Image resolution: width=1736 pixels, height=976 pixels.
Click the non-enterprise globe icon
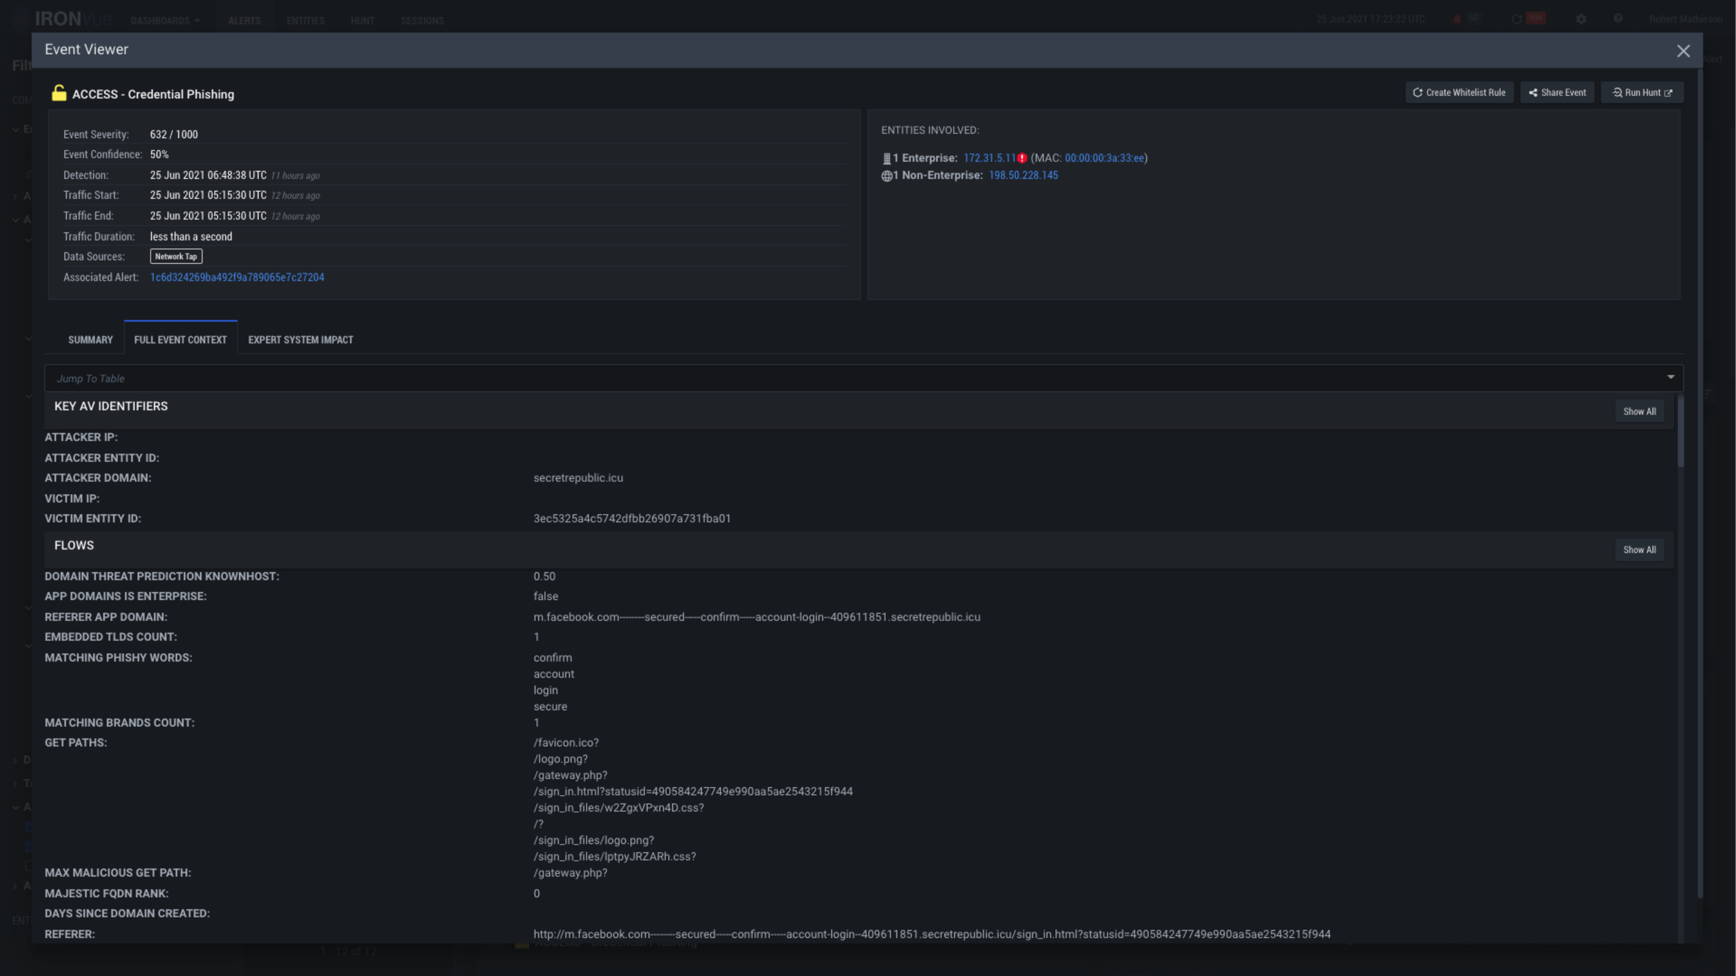(886, 176)
